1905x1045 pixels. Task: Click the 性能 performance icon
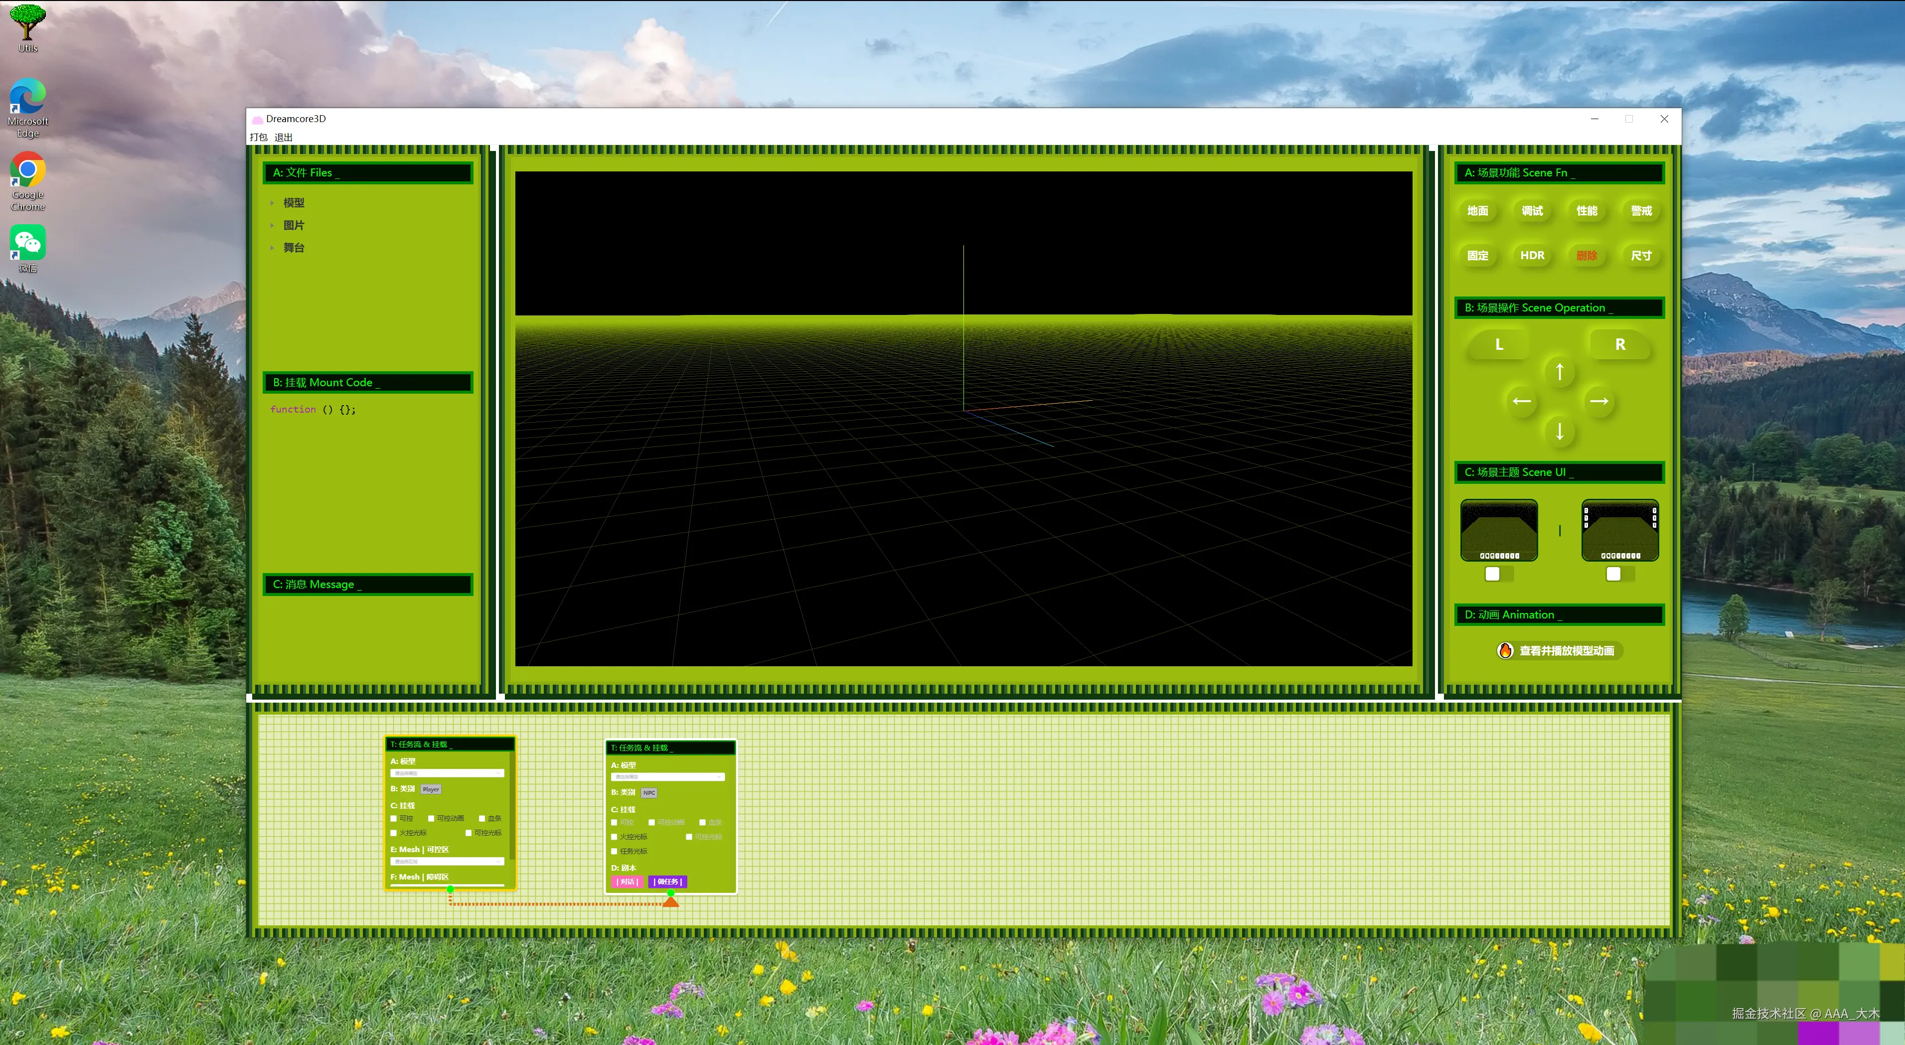[x=1587, y=211]
